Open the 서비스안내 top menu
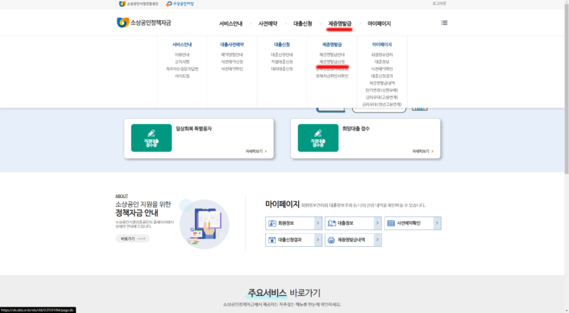The width and height of the screenshot is (569, 313). 230,23
